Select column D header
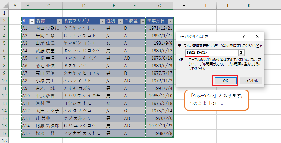The width and height of the screenshot is (281, 143). [84, 6]
